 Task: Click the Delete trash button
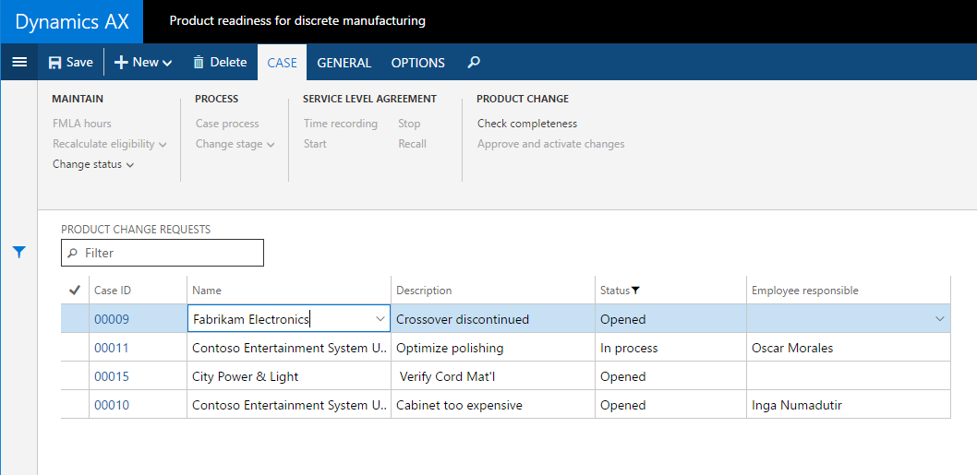(220, 62)
